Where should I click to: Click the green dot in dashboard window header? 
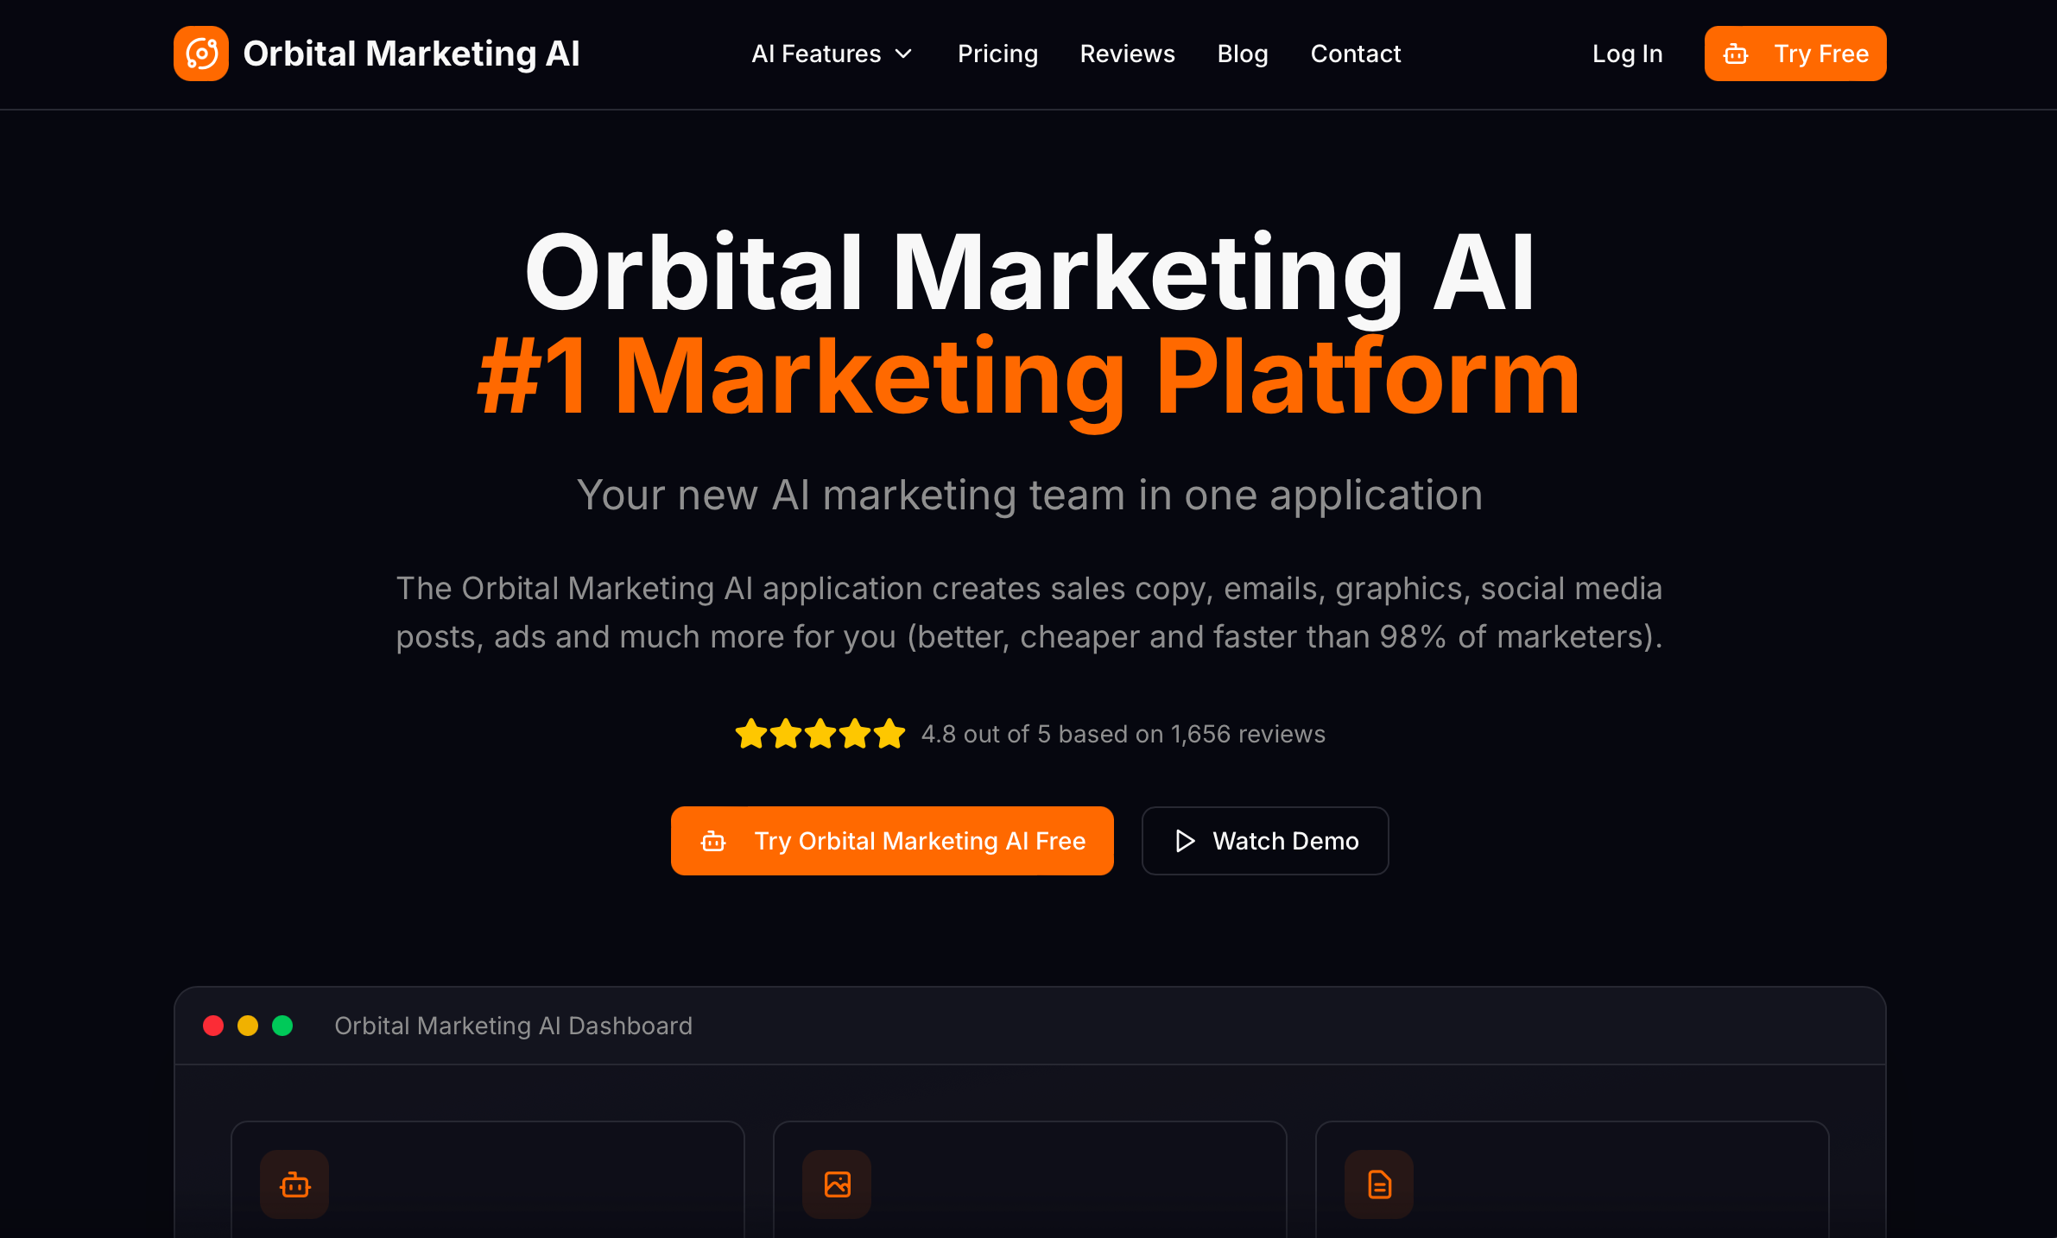click(282, 1026)
